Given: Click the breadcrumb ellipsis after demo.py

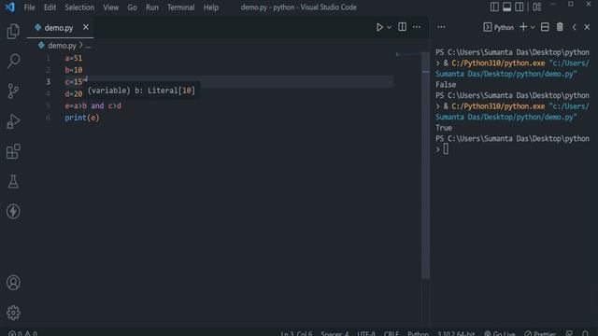Looking at the screenshot, I should [x=88, y=46].
